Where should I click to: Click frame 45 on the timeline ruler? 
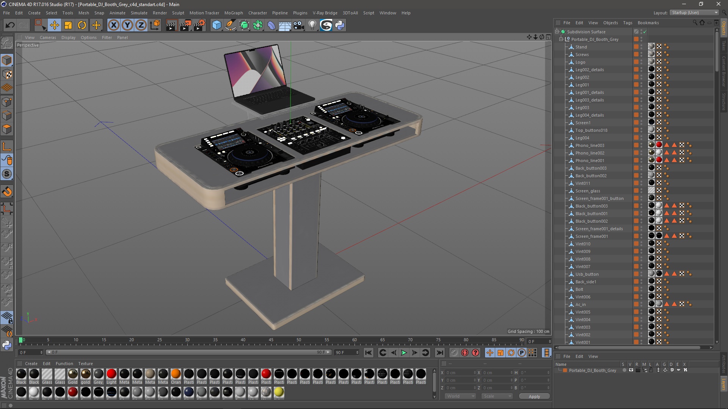(271, 340)
